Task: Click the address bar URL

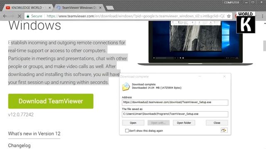Action: 135,16
